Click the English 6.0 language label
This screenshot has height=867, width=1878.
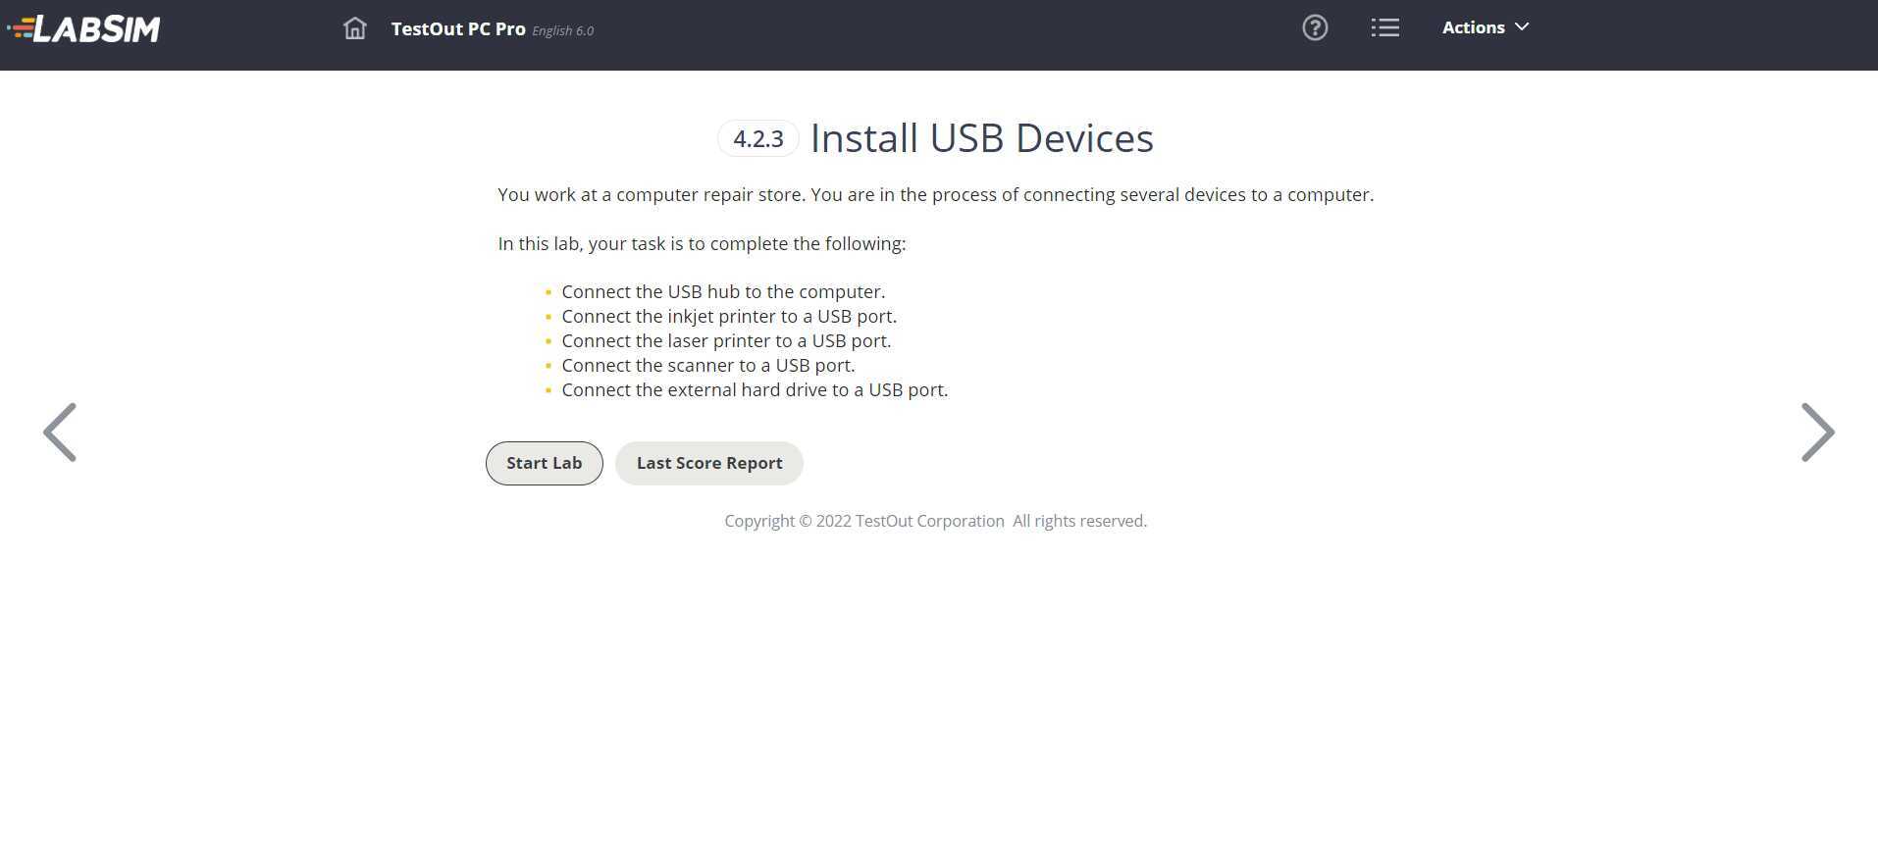[562, 30]
